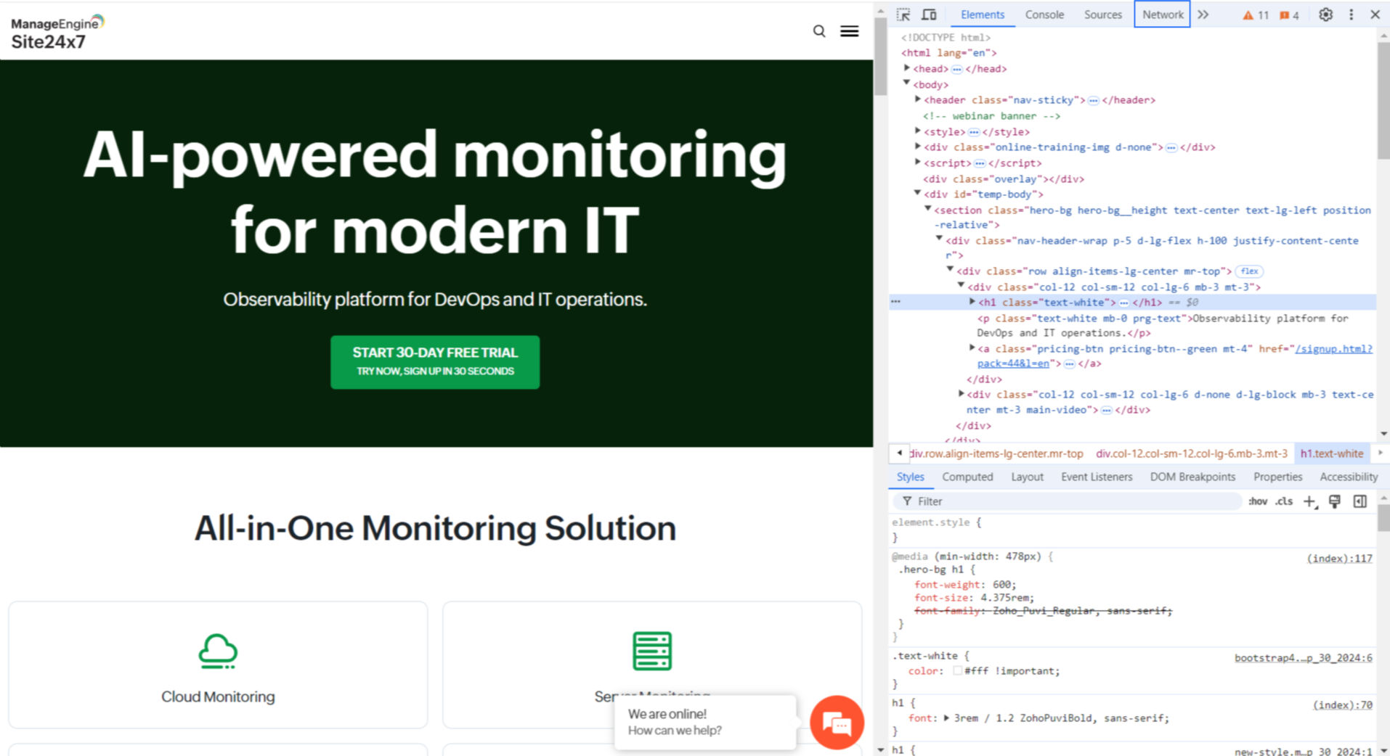The height and width of the screenshot is (756, 1390).
Task: Toggle the computed styles sidebar icon
Action: coord(1359,501)
